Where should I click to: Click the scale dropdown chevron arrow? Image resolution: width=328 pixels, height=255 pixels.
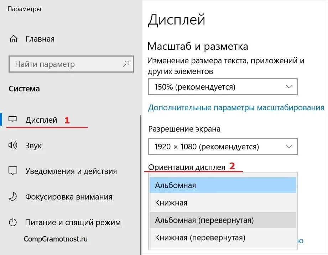tap(289, 87)
